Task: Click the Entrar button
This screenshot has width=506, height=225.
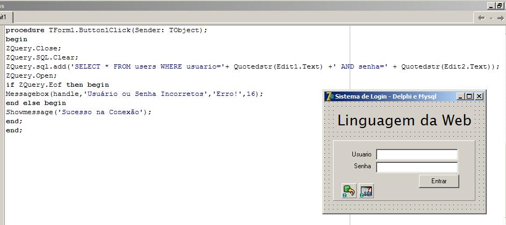Action: (x=439, y=181)
